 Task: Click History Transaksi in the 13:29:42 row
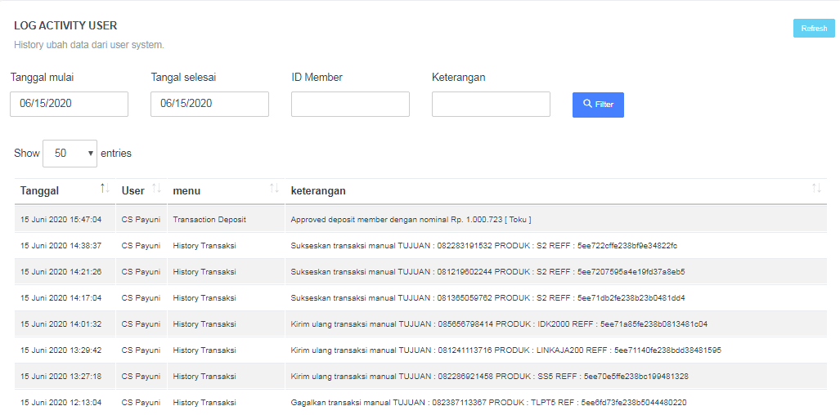click(204, 350)
